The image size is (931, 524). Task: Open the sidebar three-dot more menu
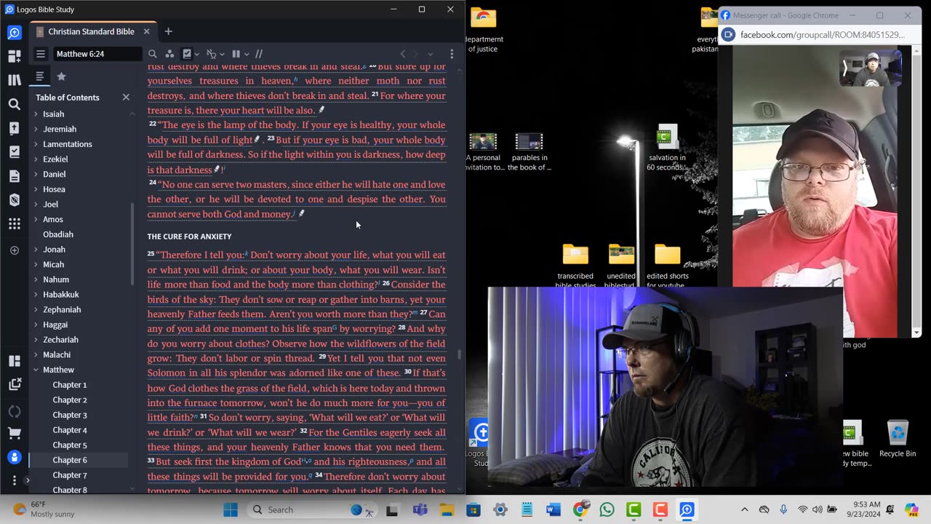click(x=15, y=480)
